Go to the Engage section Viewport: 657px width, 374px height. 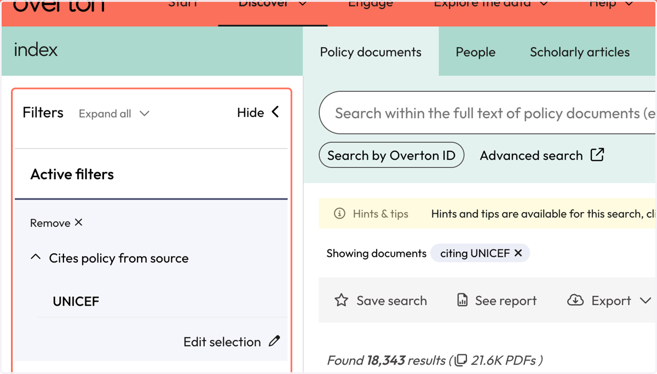(x=371, y=4)
